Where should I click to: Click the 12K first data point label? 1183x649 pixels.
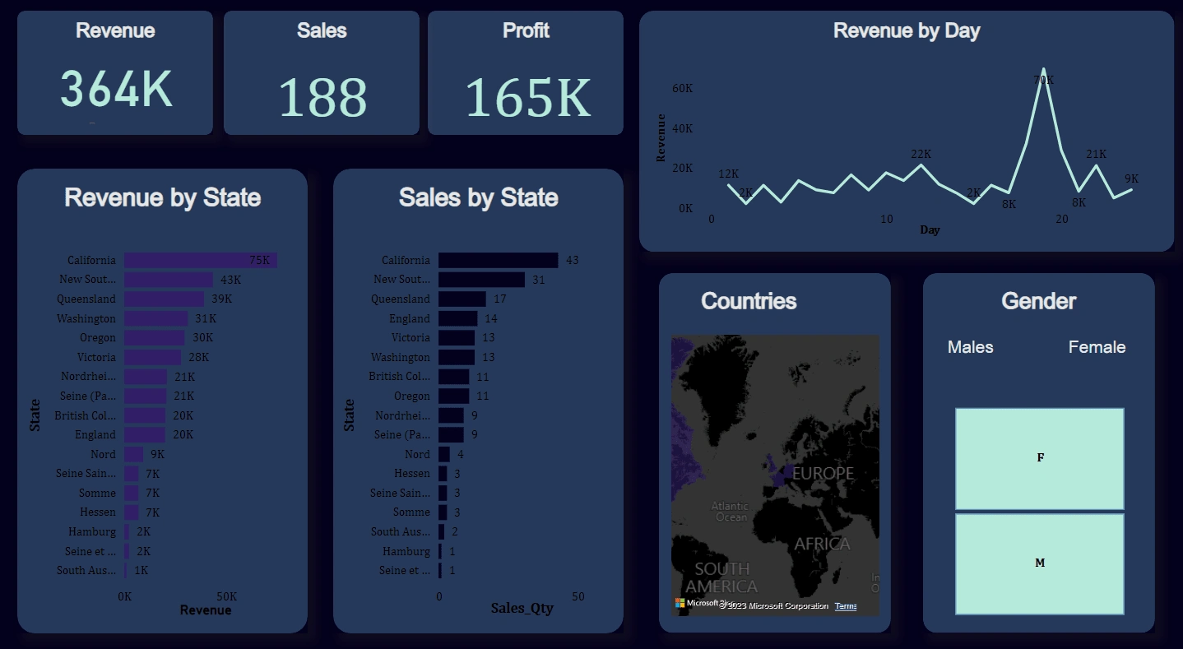tap(728, 174)
